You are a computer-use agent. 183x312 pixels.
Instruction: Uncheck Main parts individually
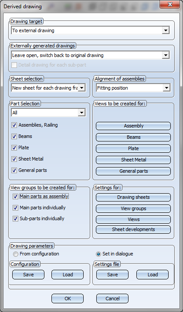tap(15, 208)
